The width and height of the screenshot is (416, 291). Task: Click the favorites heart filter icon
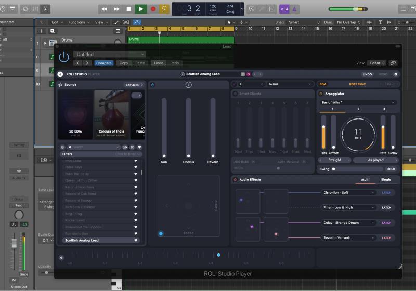139,147
